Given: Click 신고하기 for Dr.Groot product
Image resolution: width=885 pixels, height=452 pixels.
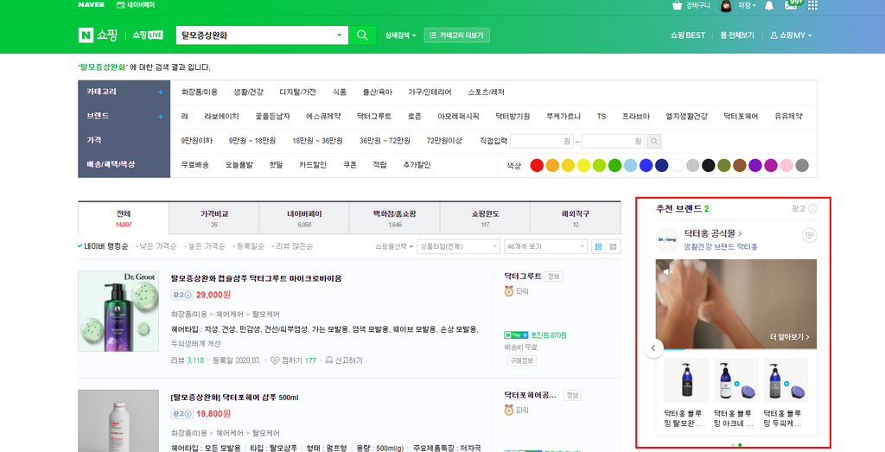Looking at the screenshot, I should tap(344, 360).
